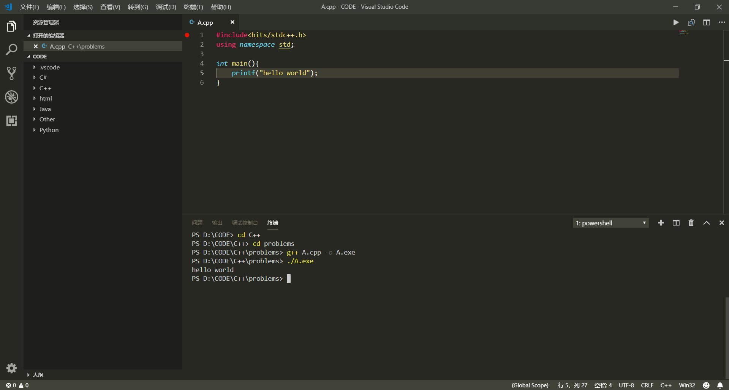
Task: Switch to the Debug Console (调试控制台) tab
Action: point(245,223)
